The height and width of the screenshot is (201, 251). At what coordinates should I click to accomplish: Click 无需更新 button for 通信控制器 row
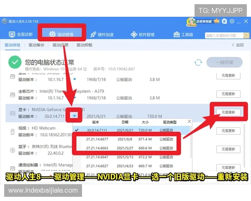228,167
